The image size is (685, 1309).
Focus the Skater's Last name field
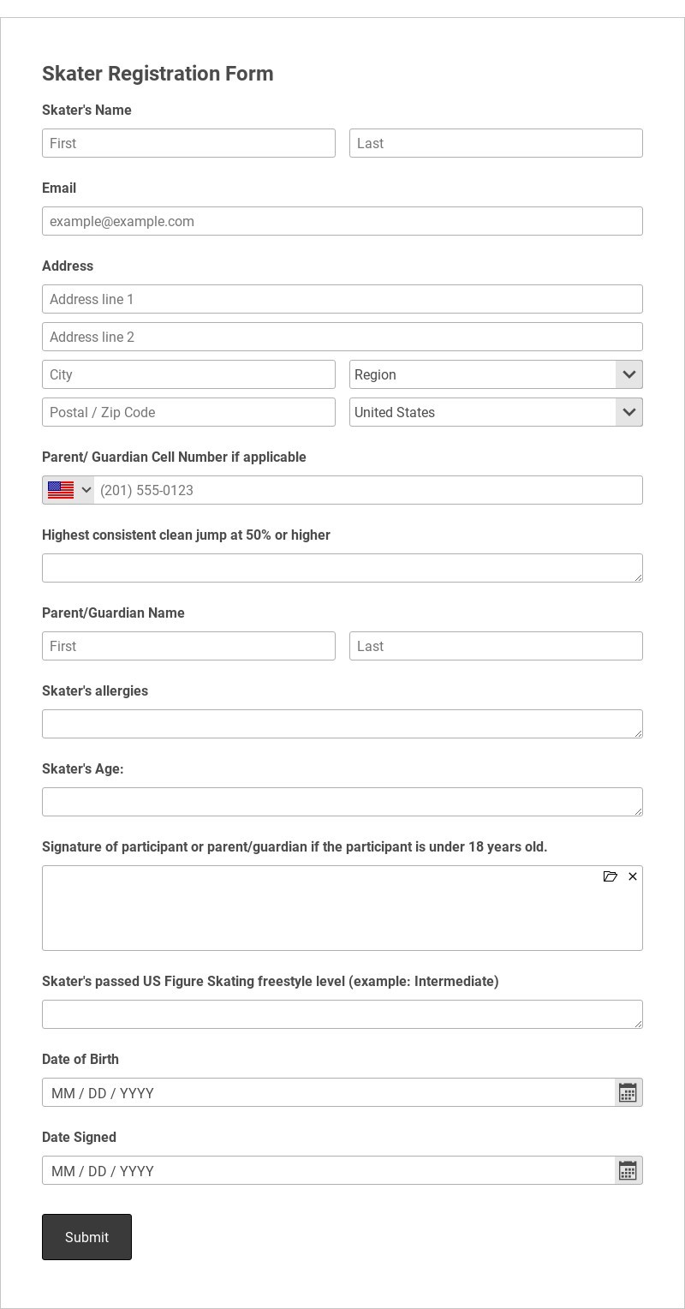pos(496,143)
